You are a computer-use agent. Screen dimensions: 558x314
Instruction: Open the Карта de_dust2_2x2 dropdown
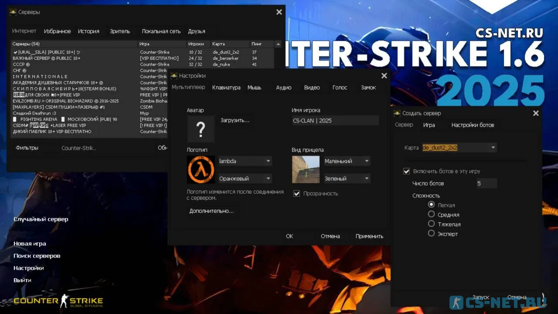click(x=459, y=148)
